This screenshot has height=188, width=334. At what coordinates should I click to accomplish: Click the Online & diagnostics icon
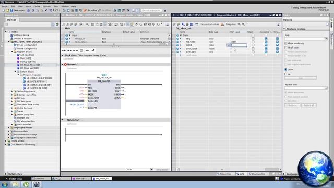[15, 49]
